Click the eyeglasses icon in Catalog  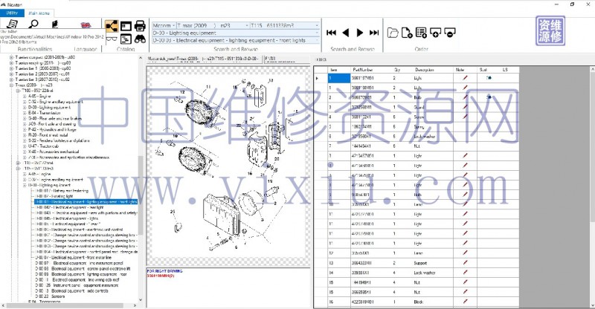coord(112,39)
